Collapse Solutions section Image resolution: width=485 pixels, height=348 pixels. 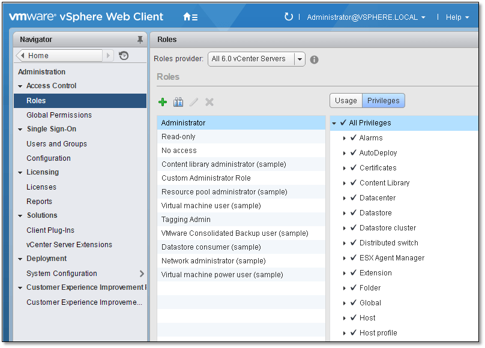20,216
